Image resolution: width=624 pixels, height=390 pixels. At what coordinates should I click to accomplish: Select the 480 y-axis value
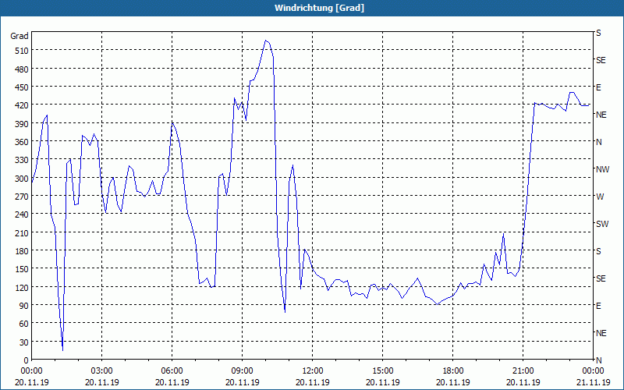(x=22, y=69)
